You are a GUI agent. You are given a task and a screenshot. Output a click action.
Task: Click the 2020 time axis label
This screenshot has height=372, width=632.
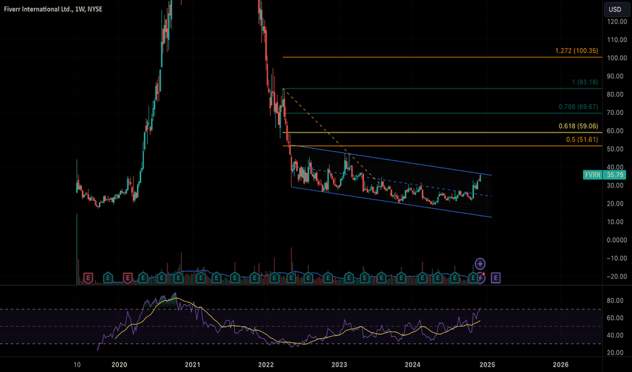(x=119, y=365)
